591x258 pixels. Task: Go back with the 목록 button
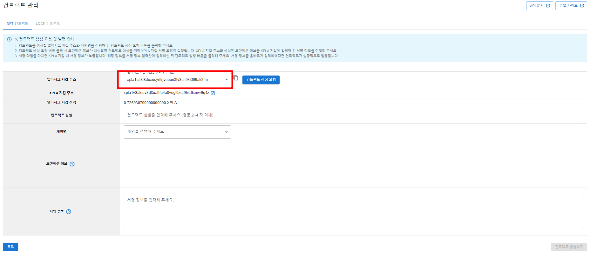point(10,247)
